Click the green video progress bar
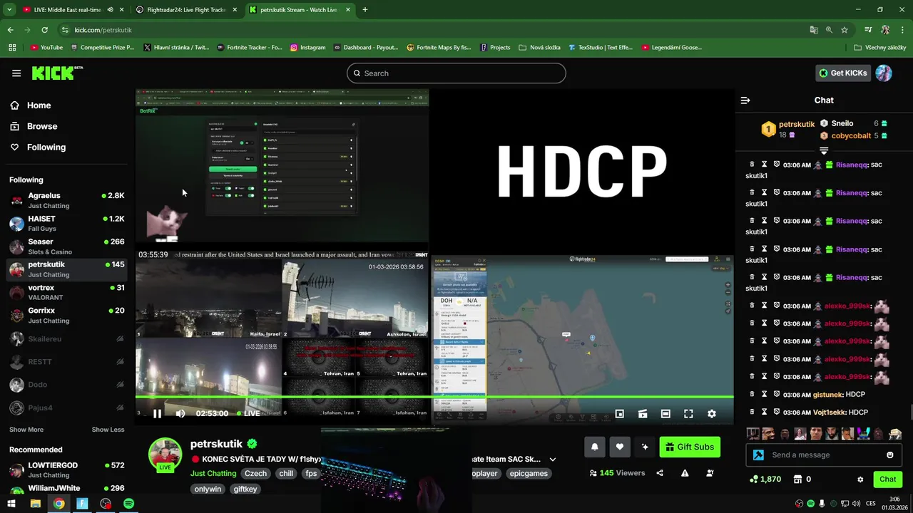 [x=434, y=397]
